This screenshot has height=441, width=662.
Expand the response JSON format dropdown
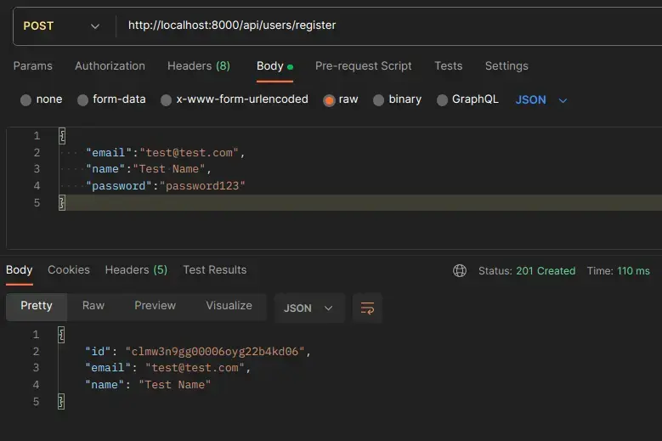click(308, 308)
